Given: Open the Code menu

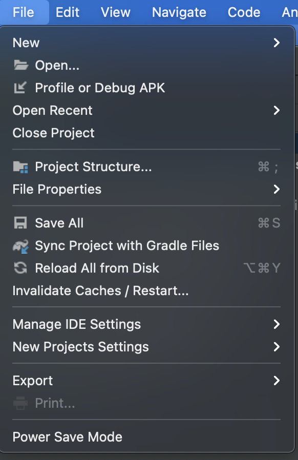Looking at the screenshot, I should click(244, 12).
